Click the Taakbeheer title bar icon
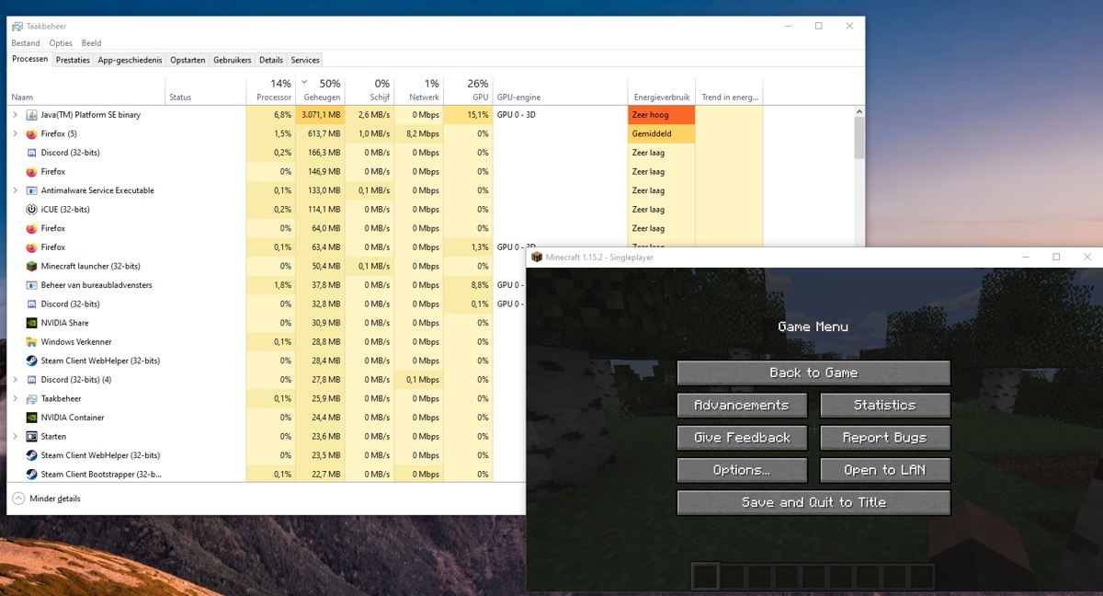 point(17,27)
